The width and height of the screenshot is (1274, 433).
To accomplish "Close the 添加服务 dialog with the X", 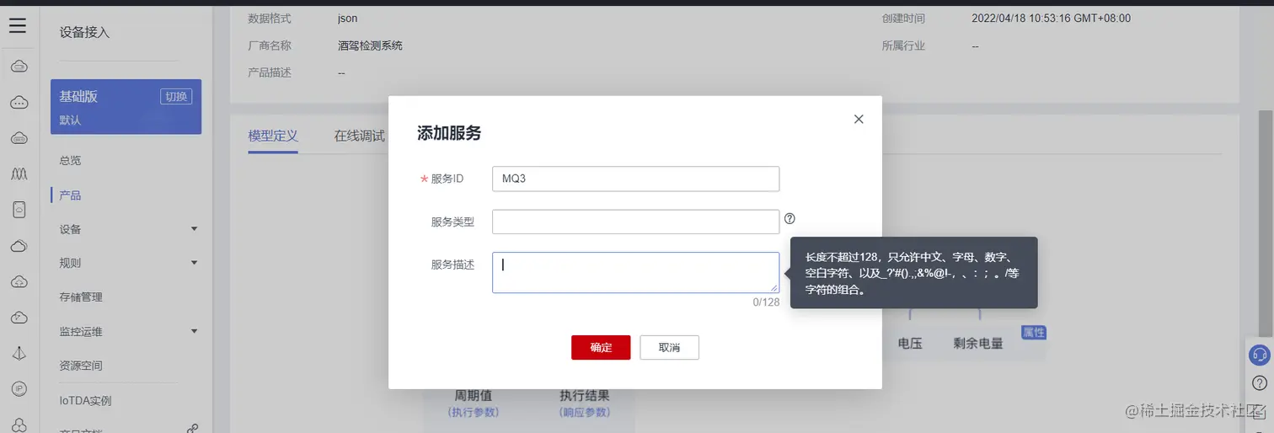I will (x=859, y=119).
